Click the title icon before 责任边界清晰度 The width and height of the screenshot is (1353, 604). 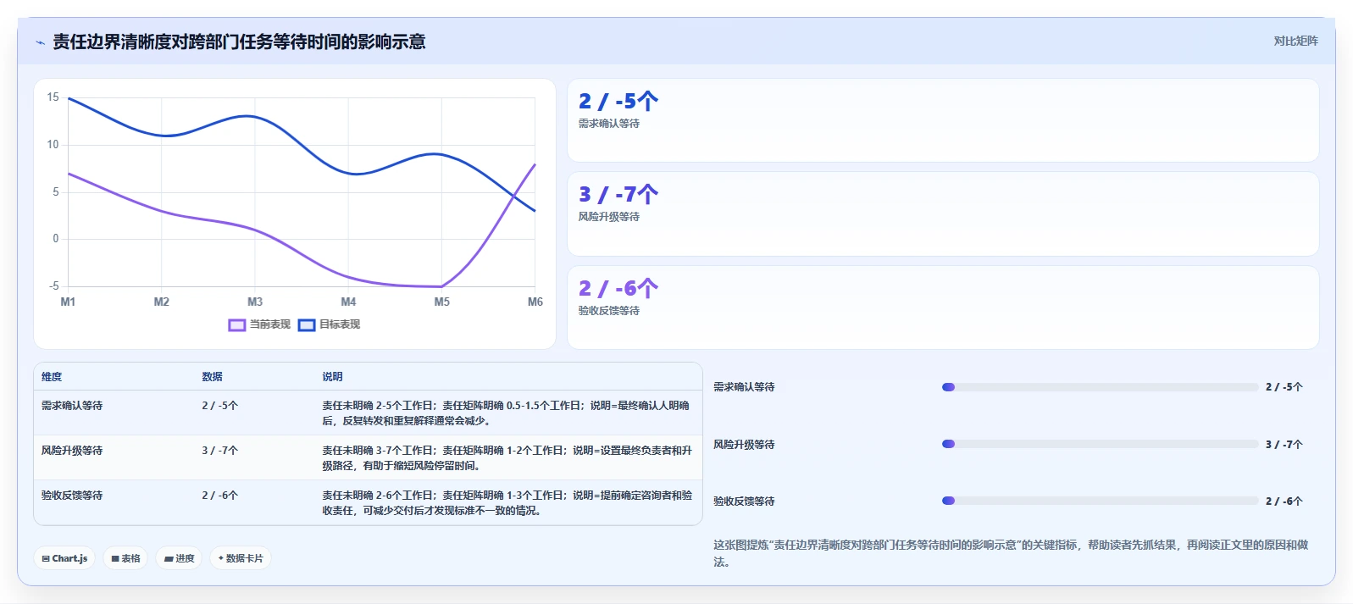click(x=40, y=42)
